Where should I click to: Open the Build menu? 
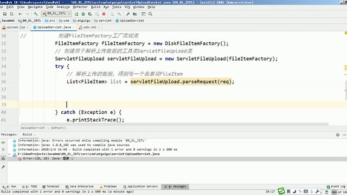pyautogui.click(x=95, y=7)
